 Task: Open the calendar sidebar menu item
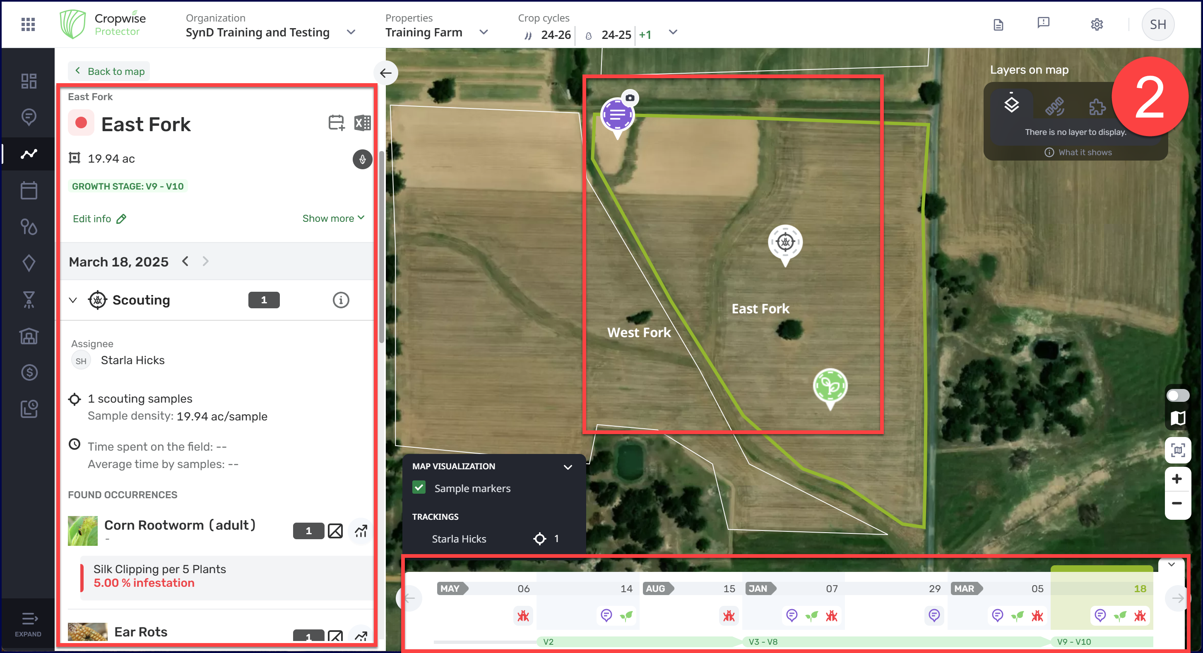pyautogui.click(x=29, y=190)
